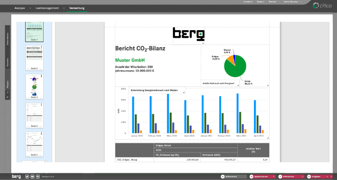The image size is (337, 180).
Task: Click resize handle of the berg logo widget
Action: pos(203,43)
